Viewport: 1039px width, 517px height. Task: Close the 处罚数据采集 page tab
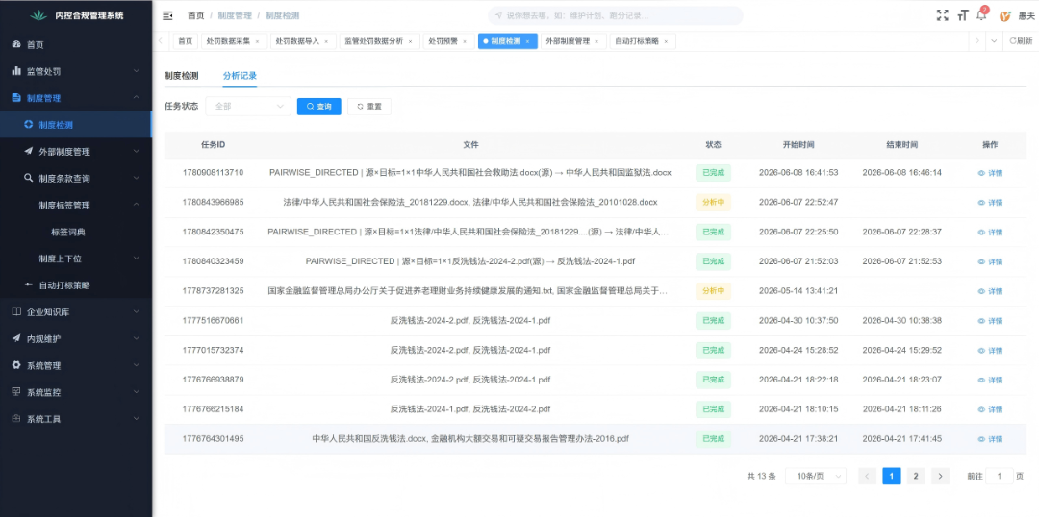[257, 41]
